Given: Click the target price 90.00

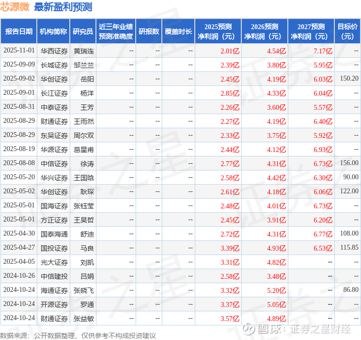Looking at the screenshot, I should coord(351,177).
